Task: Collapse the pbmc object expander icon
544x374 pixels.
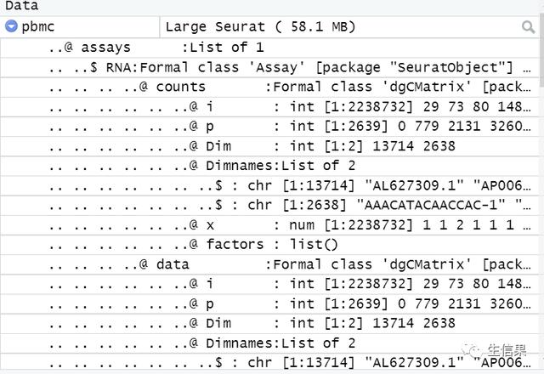Action: coord(11,26)
